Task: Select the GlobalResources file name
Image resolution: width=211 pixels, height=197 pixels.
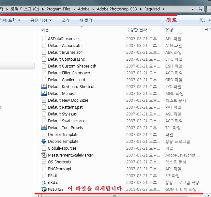Action: coord(62,148)
